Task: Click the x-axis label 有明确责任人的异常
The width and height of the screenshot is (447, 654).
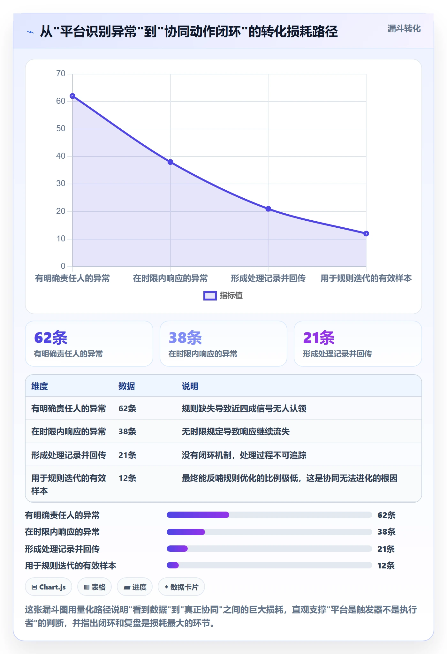Action: [72, 278]
